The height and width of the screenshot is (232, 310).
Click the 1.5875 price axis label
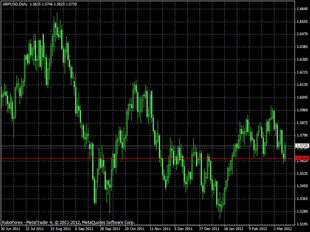pyautogui.click(x=302, y=123)
